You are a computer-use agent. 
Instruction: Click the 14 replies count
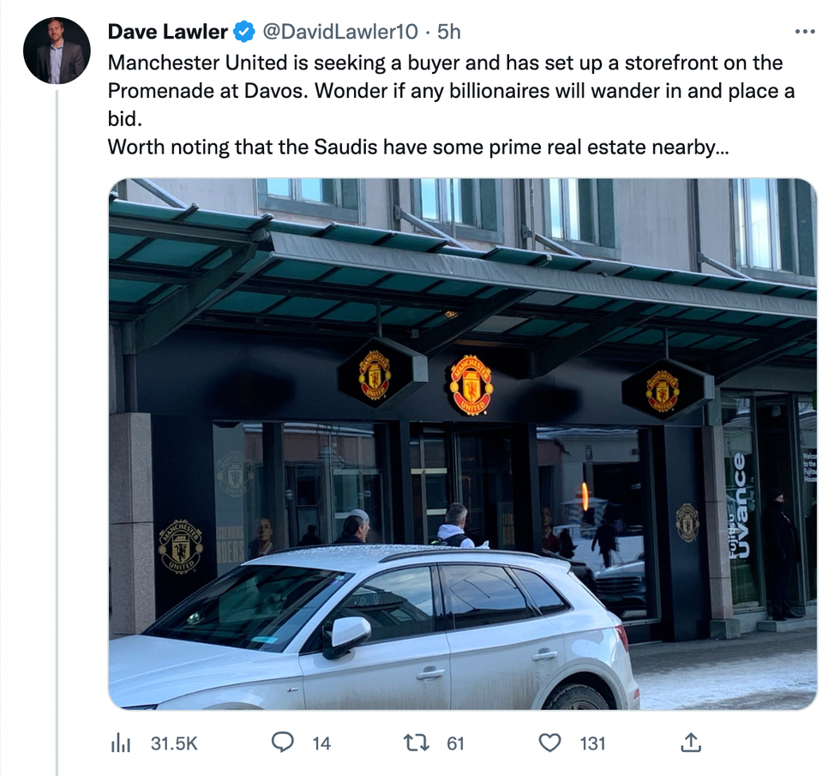[321, 743]
